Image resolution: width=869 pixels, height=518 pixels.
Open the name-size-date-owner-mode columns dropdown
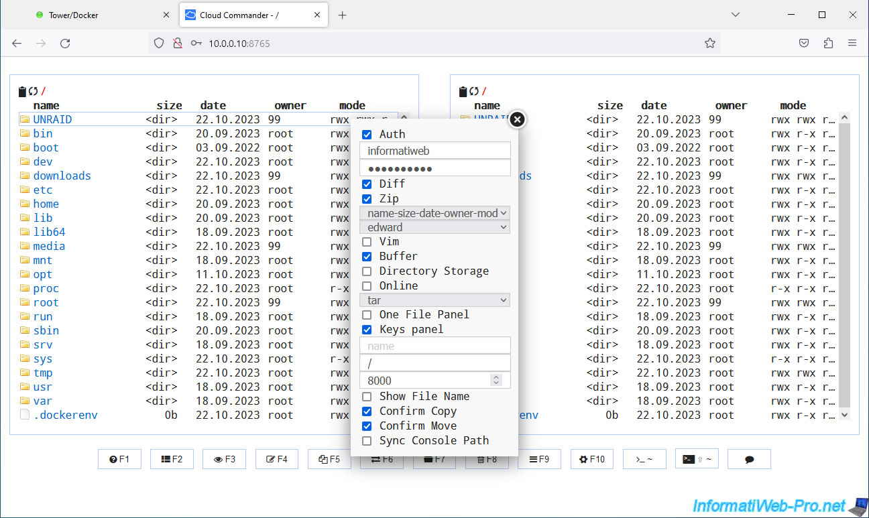[x=434, y=213]
